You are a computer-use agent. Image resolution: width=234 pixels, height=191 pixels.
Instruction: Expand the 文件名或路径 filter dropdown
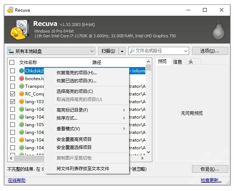click(186, 51)
